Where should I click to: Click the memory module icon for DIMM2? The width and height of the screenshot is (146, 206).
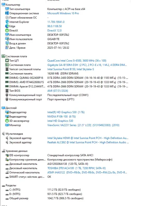[x=7, y=78]
